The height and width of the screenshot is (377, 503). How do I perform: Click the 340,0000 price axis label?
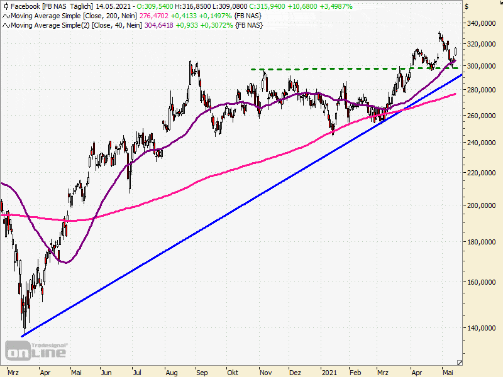(482, 24)
